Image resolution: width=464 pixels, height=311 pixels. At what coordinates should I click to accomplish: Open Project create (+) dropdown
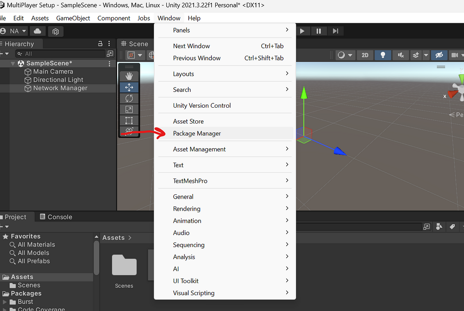pyautogui.click(x=5, y=227)
